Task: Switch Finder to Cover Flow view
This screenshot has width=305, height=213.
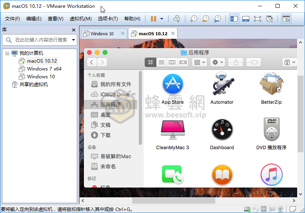Action: click(x=183, y=62)
